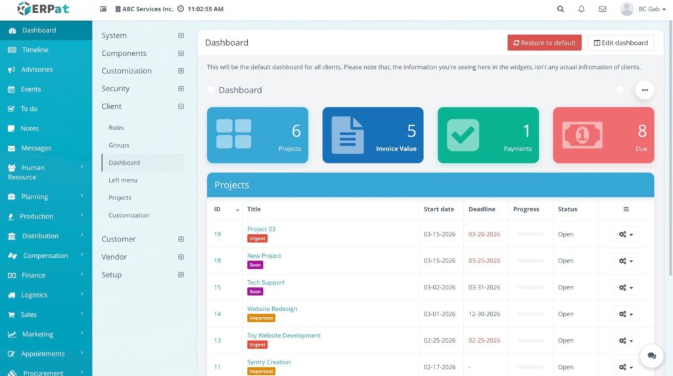Open actions dropdown for Tech Support
Viewport: 673px width, 376px height.
pyautogui.click(x=626, y=287)
